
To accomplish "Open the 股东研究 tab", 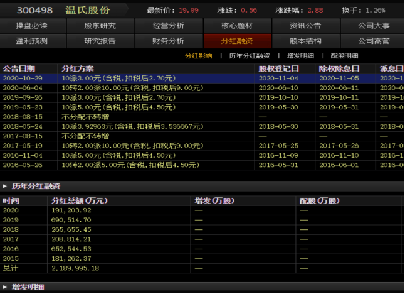I will (x=100, y=26).
